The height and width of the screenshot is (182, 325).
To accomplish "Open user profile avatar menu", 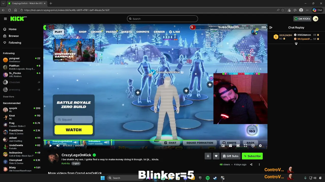I will (x=316, y=19).
